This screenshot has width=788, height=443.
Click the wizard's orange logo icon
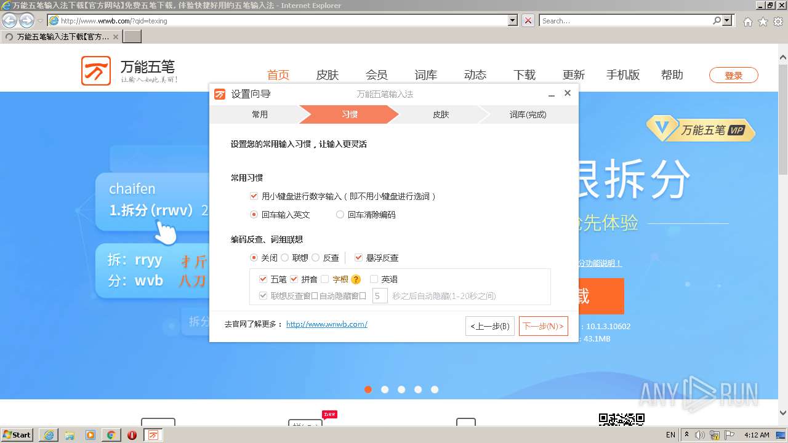(x=220, y=94)
